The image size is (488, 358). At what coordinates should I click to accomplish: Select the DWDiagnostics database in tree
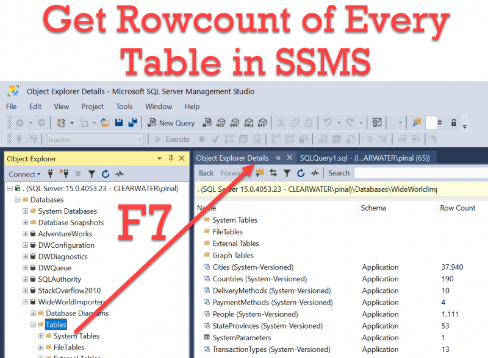pos(63,256)
